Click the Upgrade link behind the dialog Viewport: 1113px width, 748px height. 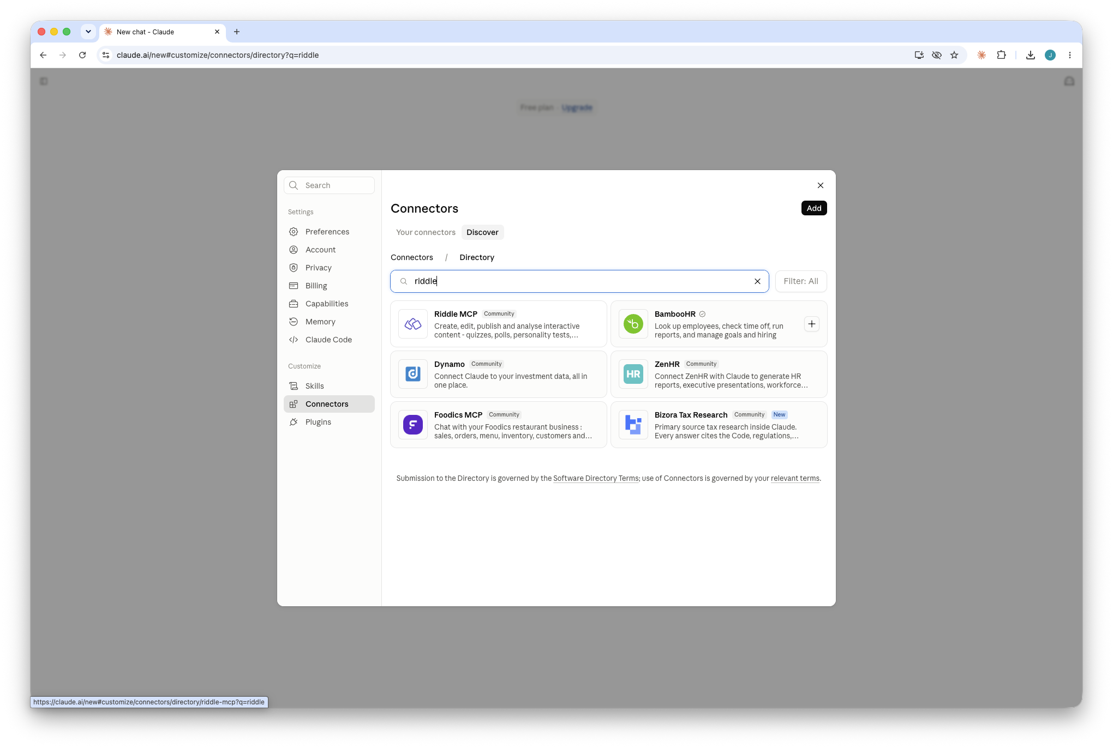pyautogui.click(x=577, y=107)
